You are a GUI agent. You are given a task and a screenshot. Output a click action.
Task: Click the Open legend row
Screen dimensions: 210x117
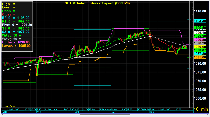click(x=9, y=11)
